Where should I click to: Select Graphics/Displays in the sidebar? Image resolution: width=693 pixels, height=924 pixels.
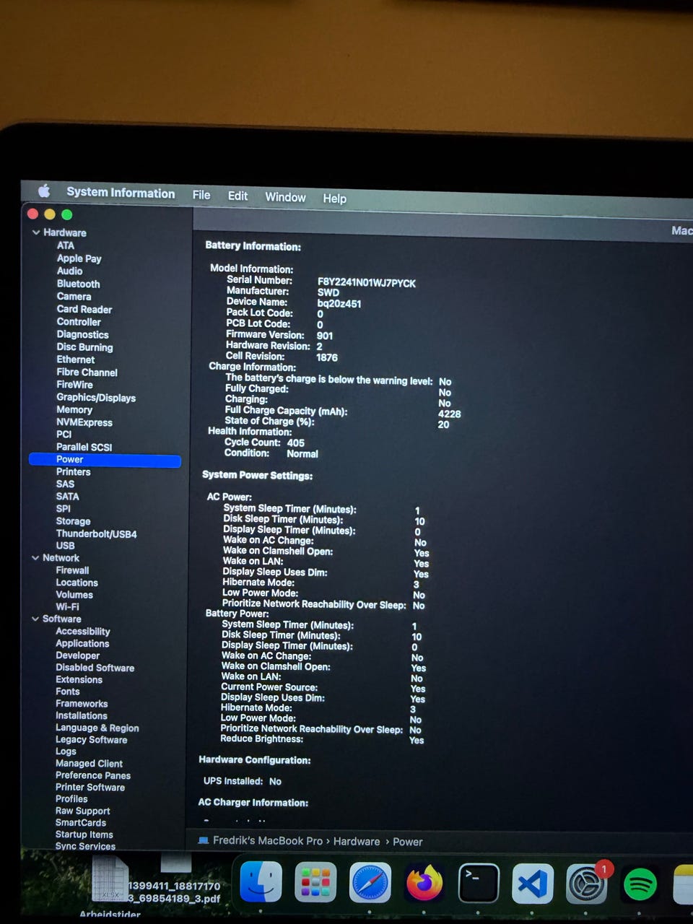[x=96, y=398]
